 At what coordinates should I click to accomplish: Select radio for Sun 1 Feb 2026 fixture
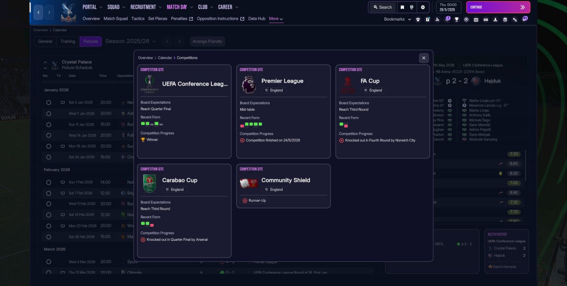click(49, 182)
